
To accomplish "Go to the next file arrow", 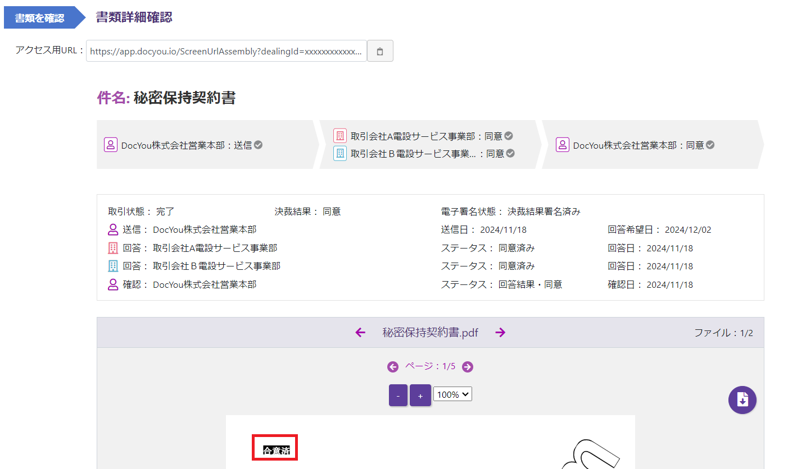I will point(500,333).
